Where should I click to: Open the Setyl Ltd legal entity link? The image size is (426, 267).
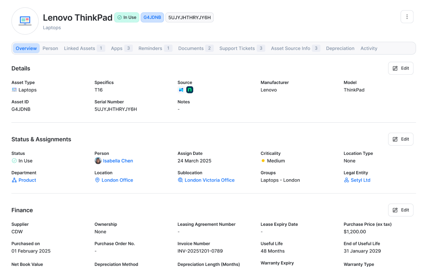pyautogui.click(x=360, y=180)
